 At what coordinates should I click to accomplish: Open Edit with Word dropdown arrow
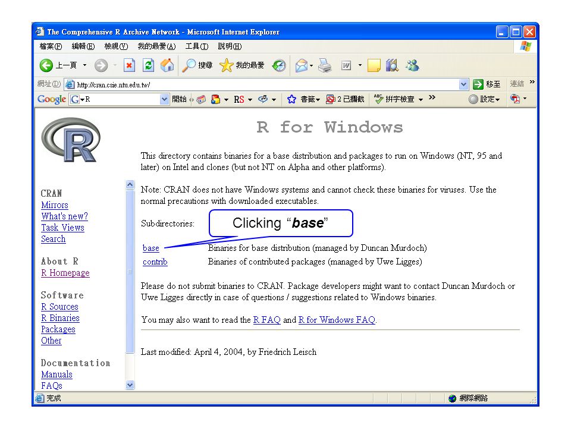[x=360, y=65]
